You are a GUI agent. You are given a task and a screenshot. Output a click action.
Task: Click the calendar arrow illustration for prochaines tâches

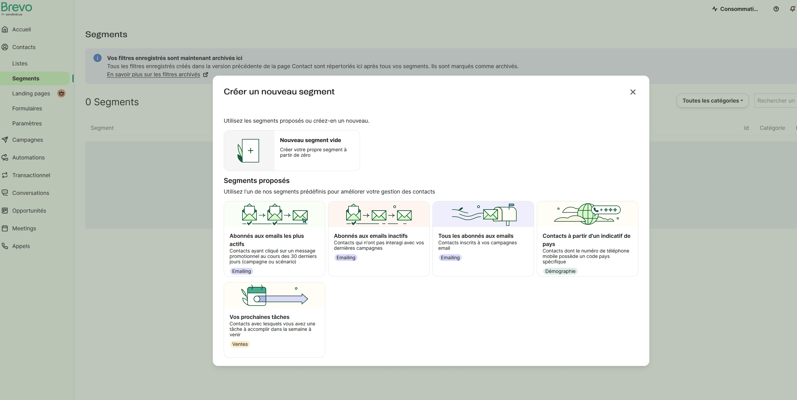275,295
